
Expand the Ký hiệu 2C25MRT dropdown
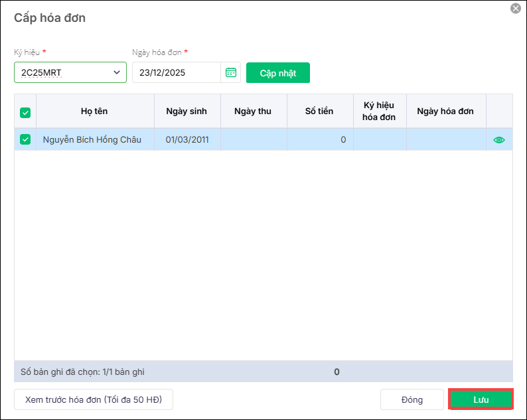tap(117, 72)
